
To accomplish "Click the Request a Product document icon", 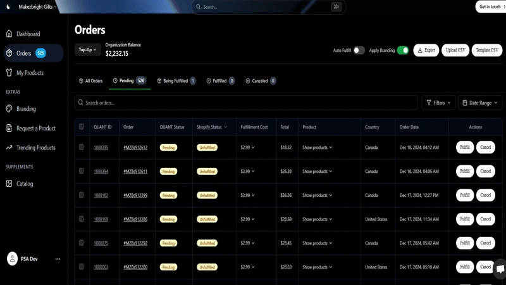I will [9, 129].
